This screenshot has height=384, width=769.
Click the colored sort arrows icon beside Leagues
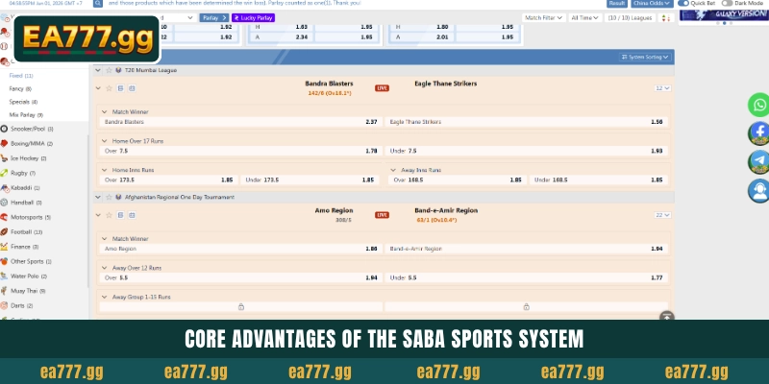pos(666,18)
